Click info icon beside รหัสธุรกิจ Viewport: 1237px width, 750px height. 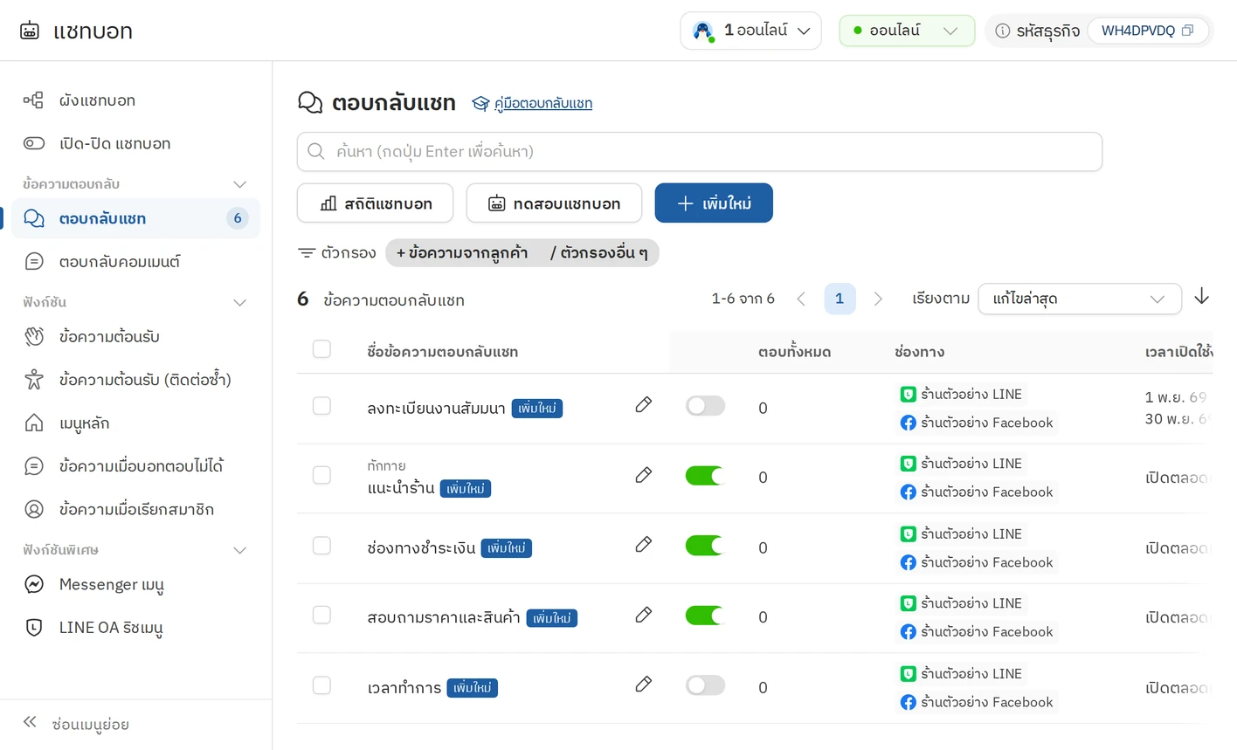tap(1003, 31)
